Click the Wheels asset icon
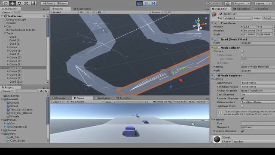 pyautogui.click(x=8, y=116)
